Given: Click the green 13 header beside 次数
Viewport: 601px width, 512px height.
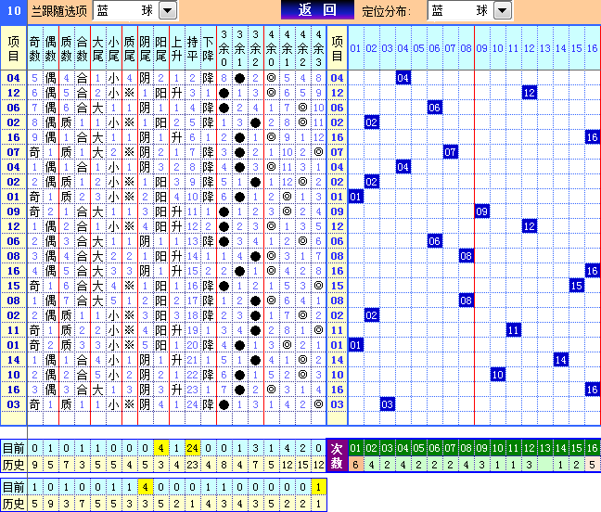Looking at the screenshot, I should tap(544, 448).
